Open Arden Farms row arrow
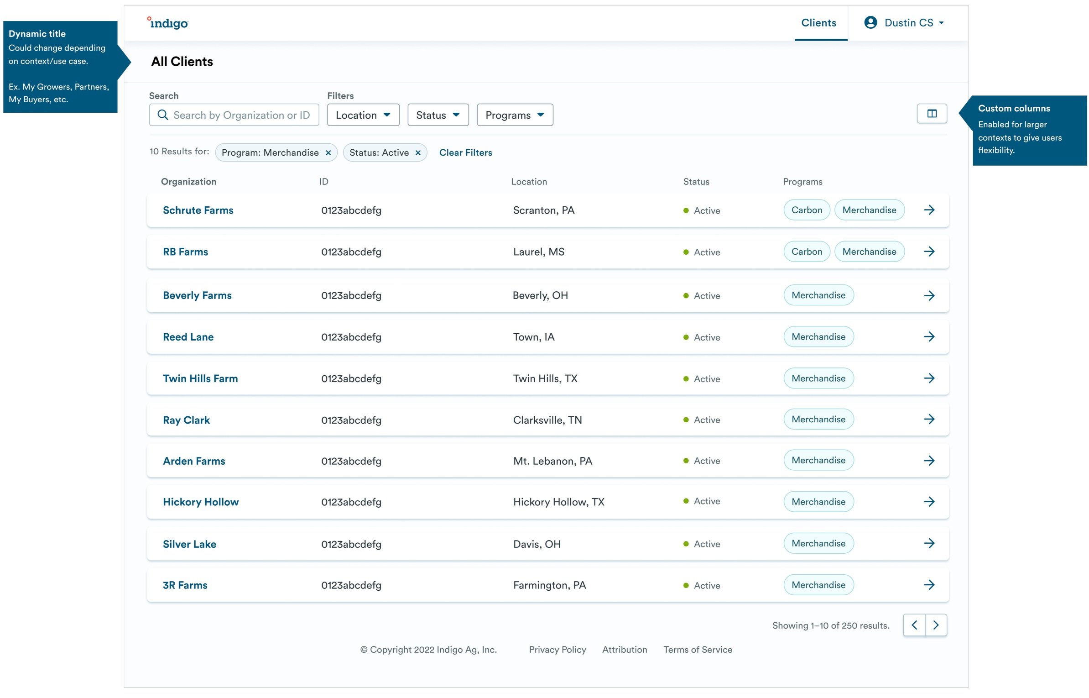 tap(929, 461)
